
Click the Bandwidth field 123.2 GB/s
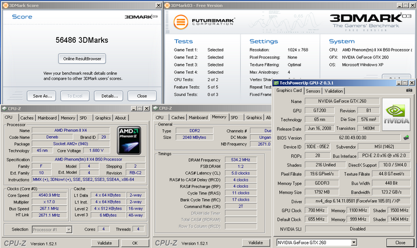coord(391,192)
